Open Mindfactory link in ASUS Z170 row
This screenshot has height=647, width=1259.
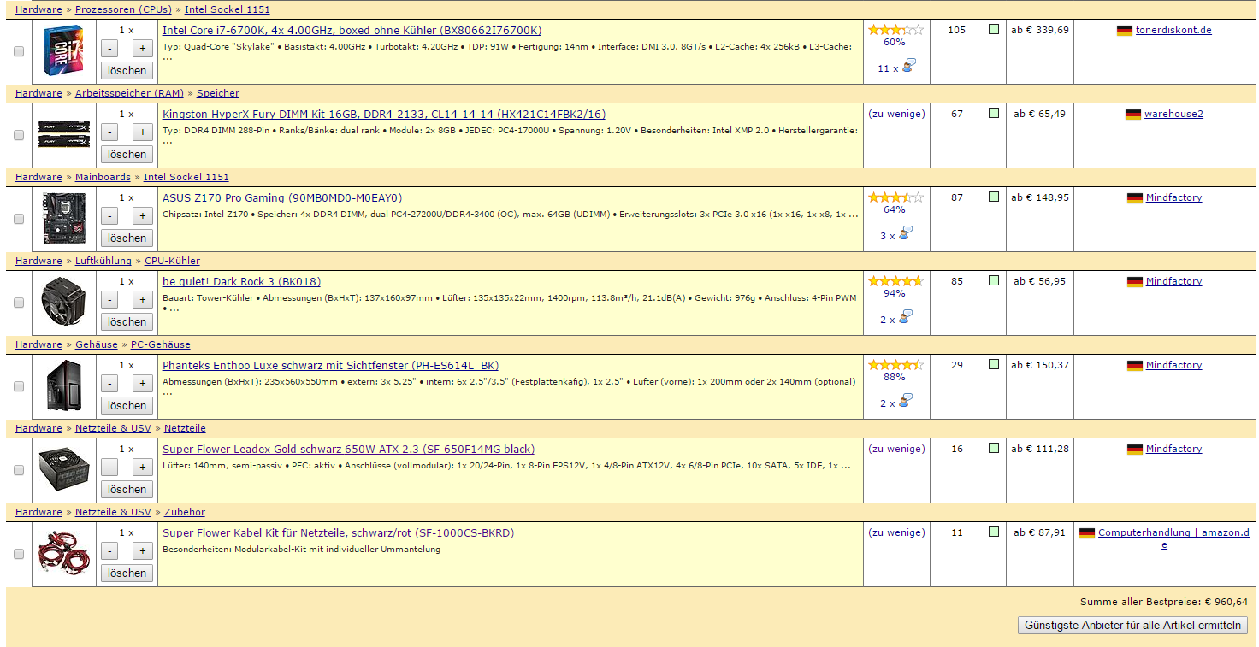pyautogui.click(x=1173, y=198)
